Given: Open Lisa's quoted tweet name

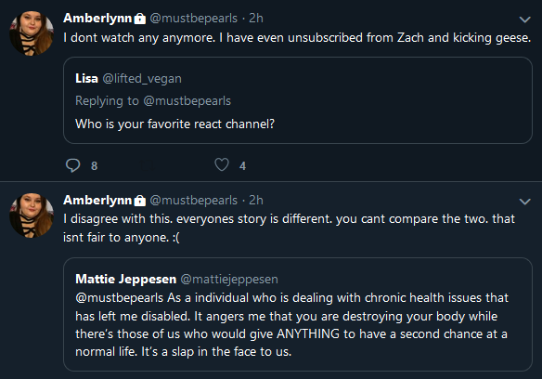Looking at the screenshot, I should pyautogui.click(x=86, y=79).
